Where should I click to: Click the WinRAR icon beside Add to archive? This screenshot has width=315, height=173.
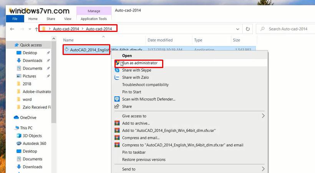(x=117, y=123)
